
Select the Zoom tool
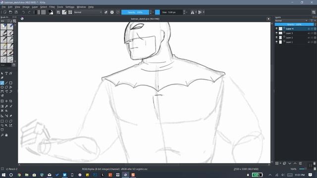[x=2, y=135]
